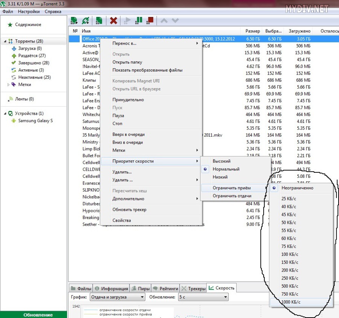Click the Create New Torrent icon
Image resolution: width=339 pixels, height=318 pixels.
pos(99,21)
